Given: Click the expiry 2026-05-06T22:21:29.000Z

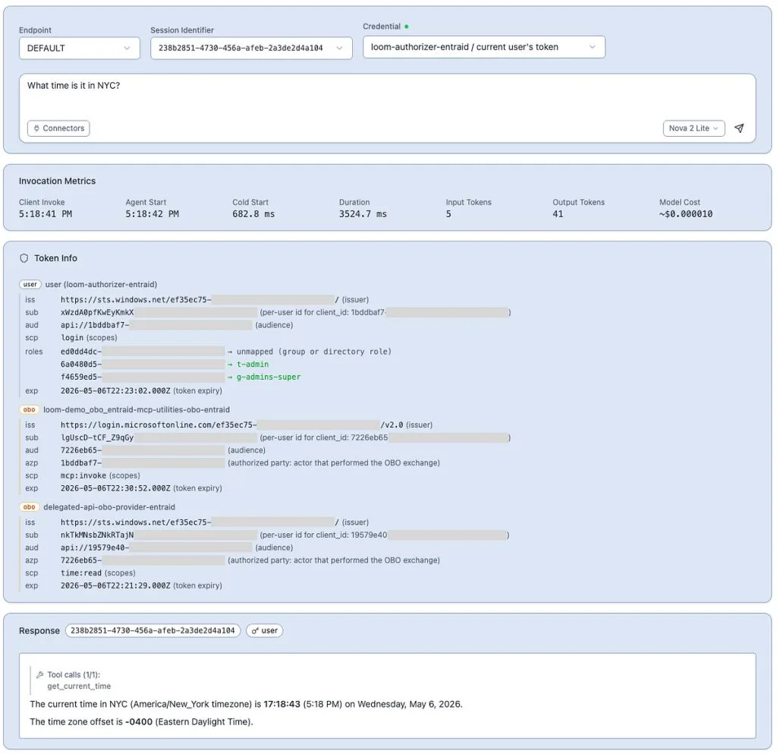Looking at the screenshot, I should click(115, 585).
